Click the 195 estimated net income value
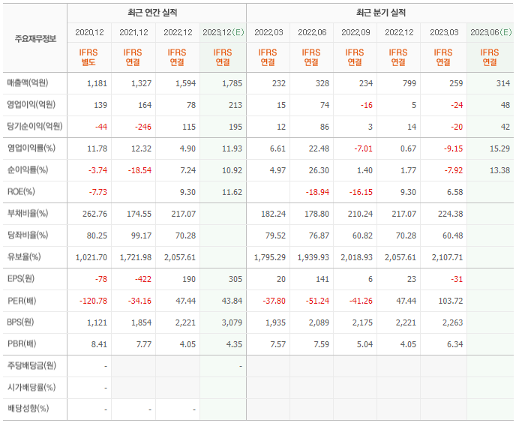This screenshot has width=516, height=423. point(235,127)
